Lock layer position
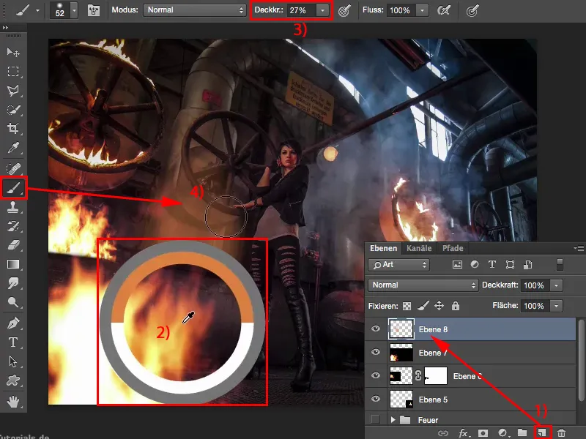The width and height of the screenshot is (586, 439). coord(439,306)
